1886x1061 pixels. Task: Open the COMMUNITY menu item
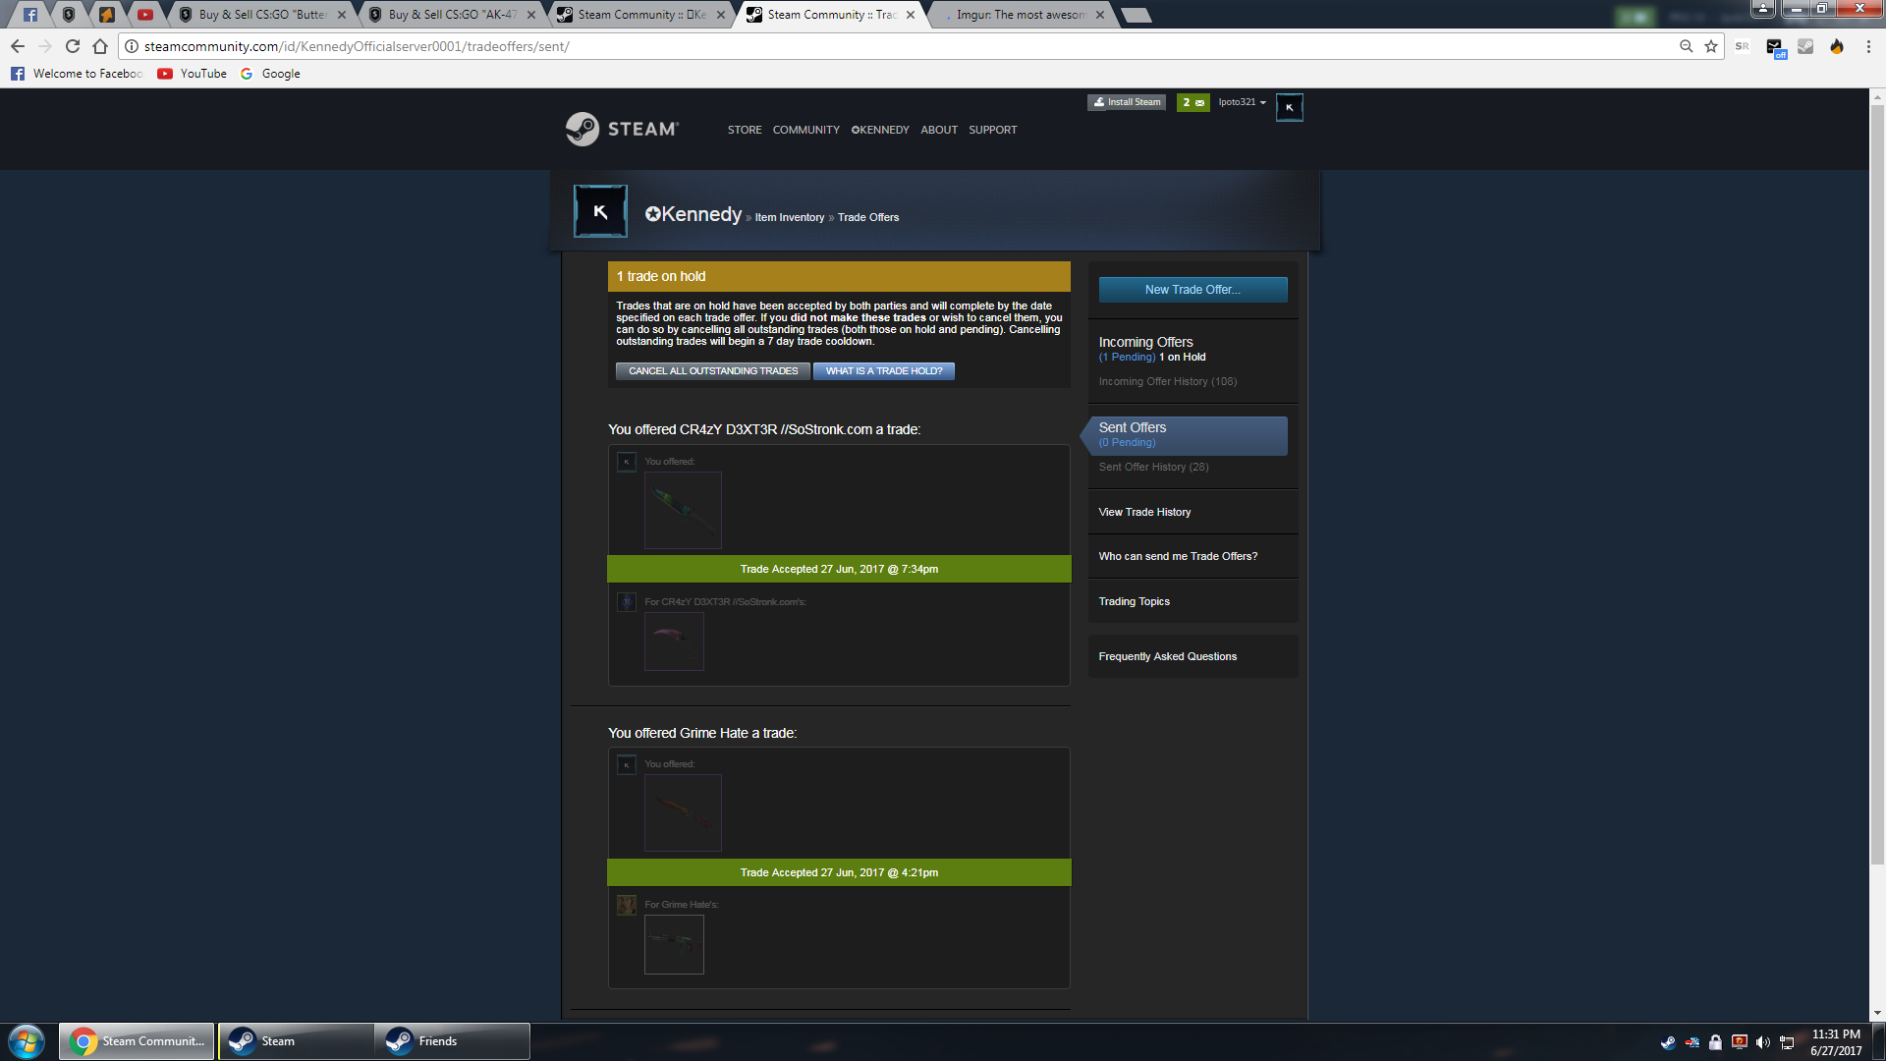[805, 130]
